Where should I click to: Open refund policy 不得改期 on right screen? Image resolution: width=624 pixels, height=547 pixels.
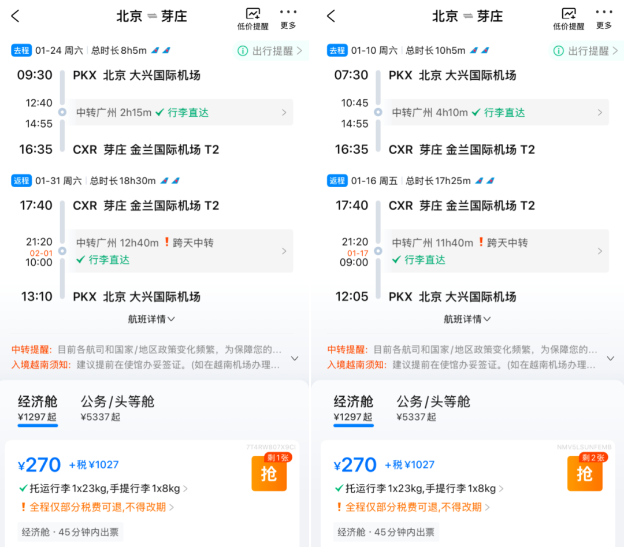413,507
